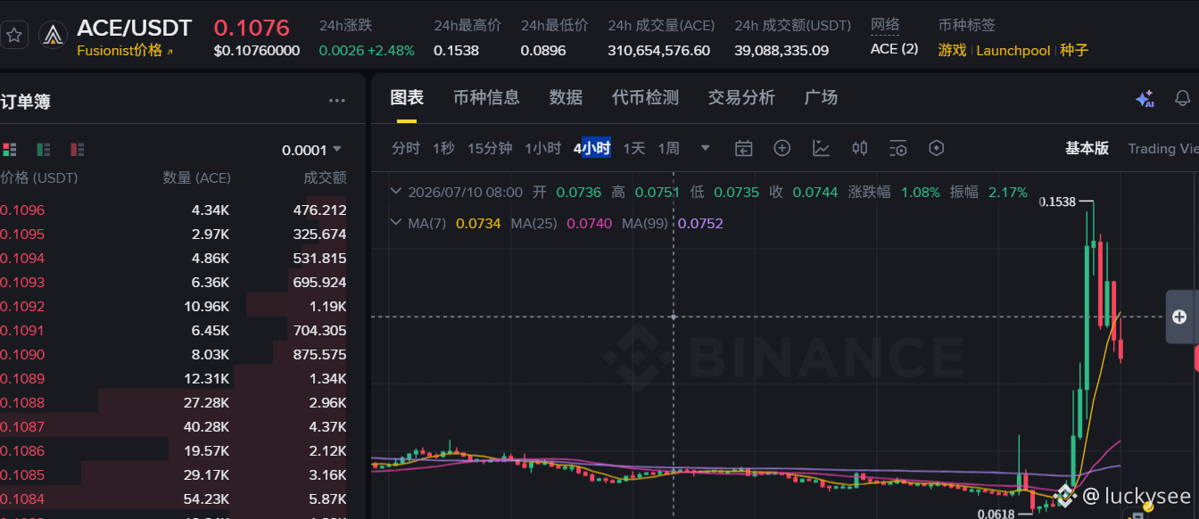
Task: Select the 0.1096 ask price row
Action: [173, 210]
